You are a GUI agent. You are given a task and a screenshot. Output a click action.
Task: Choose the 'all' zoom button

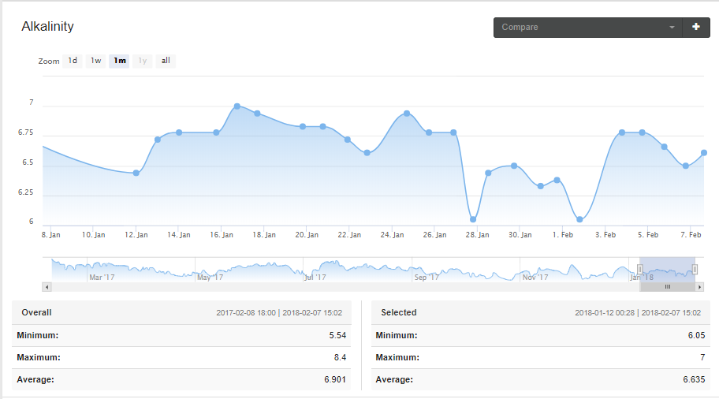[166, 61]
